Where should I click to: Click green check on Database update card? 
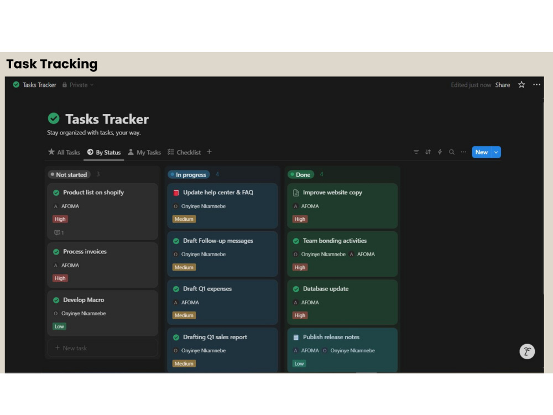pos(296,289)
